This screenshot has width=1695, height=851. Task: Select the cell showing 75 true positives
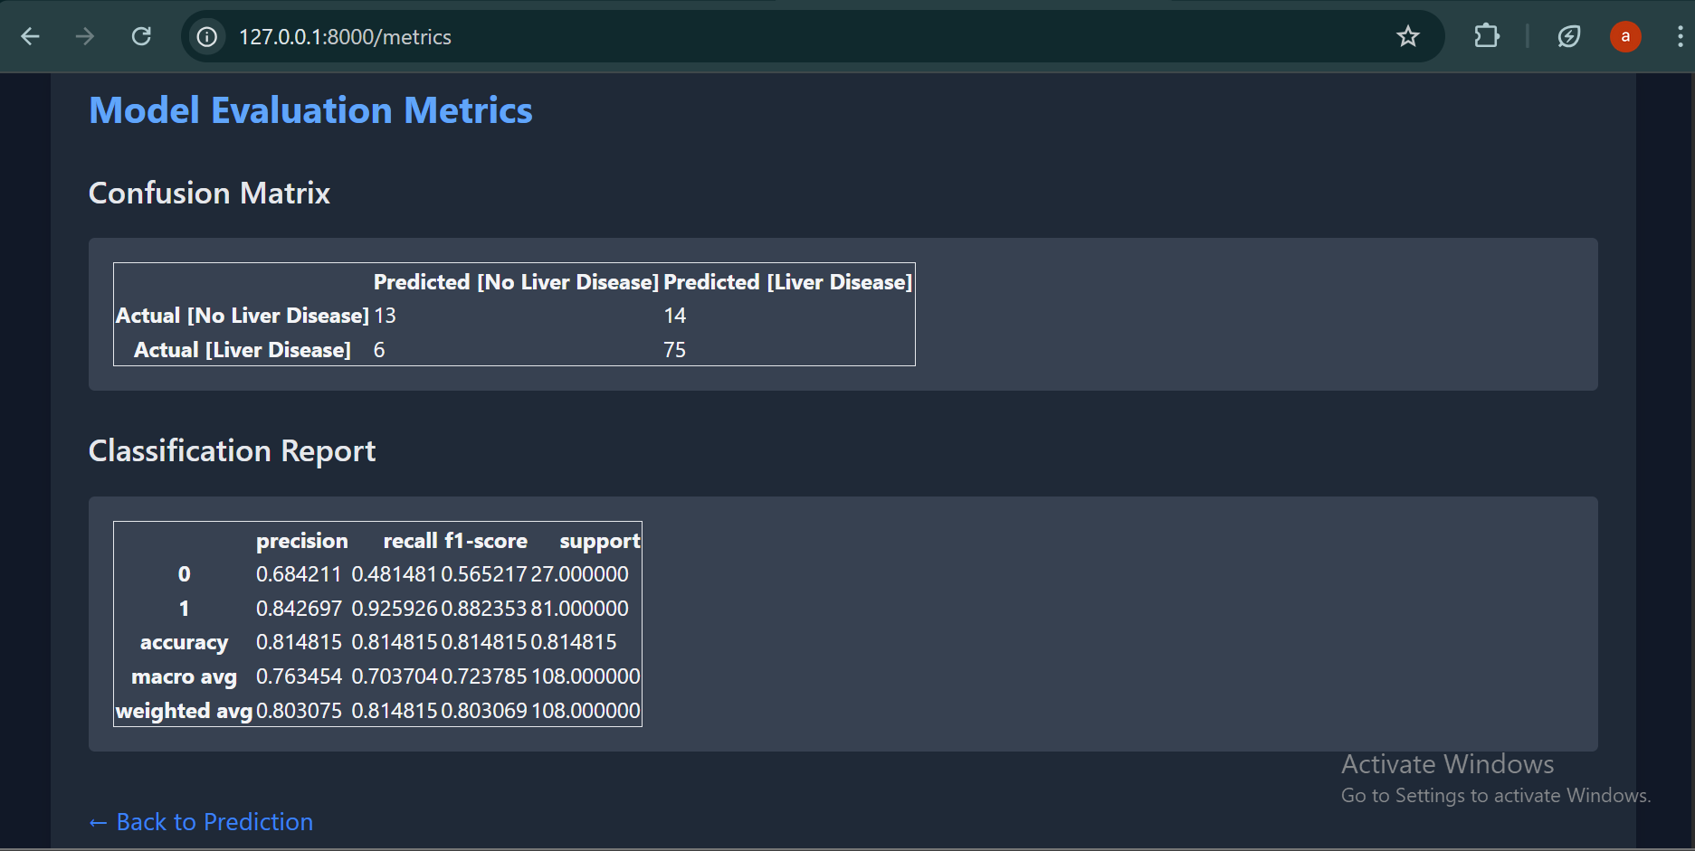(675, 349)
